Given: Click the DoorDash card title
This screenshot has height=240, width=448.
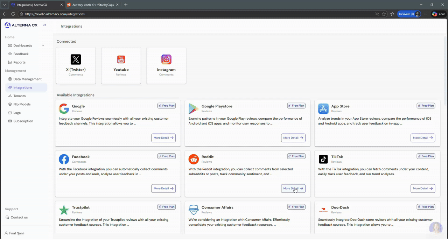Looking at the screenshot, I should pyautogui.click(x=340, y=207).
